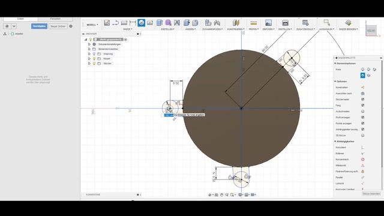This screenshot has height=216, width=384.
Task: Click the Joint icon under Zusammenfügen
Action: (x=217, y=23)
